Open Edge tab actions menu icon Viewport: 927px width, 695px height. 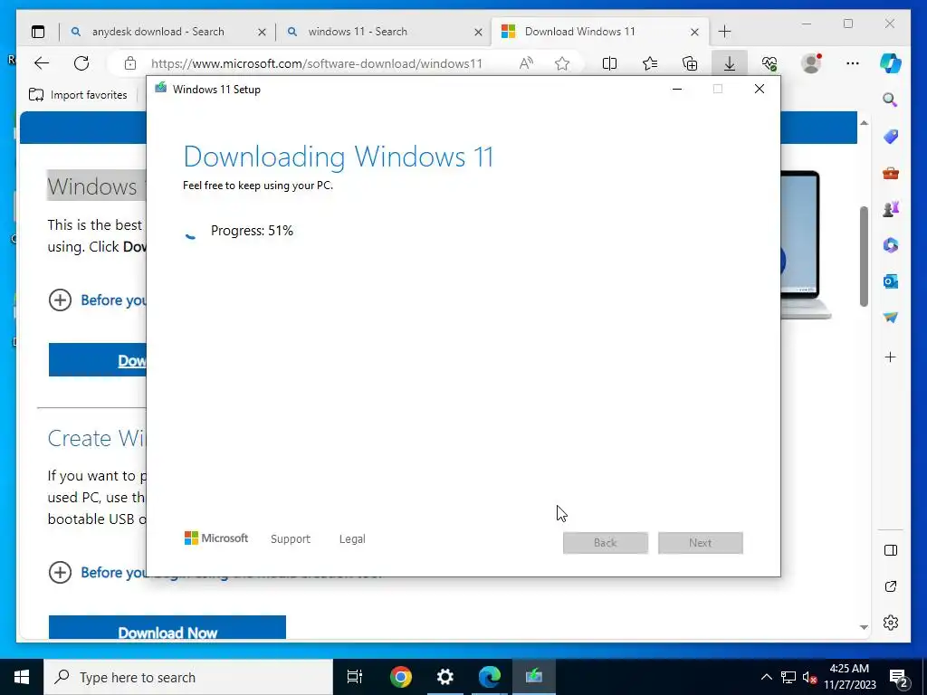point(38,32)
